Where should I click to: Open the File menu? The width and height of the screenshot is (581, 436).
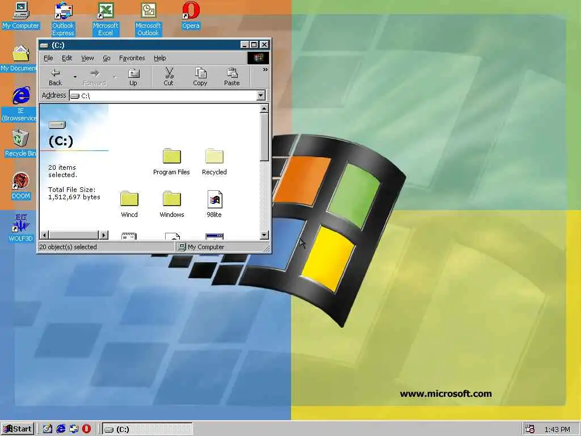pos(48,58)
